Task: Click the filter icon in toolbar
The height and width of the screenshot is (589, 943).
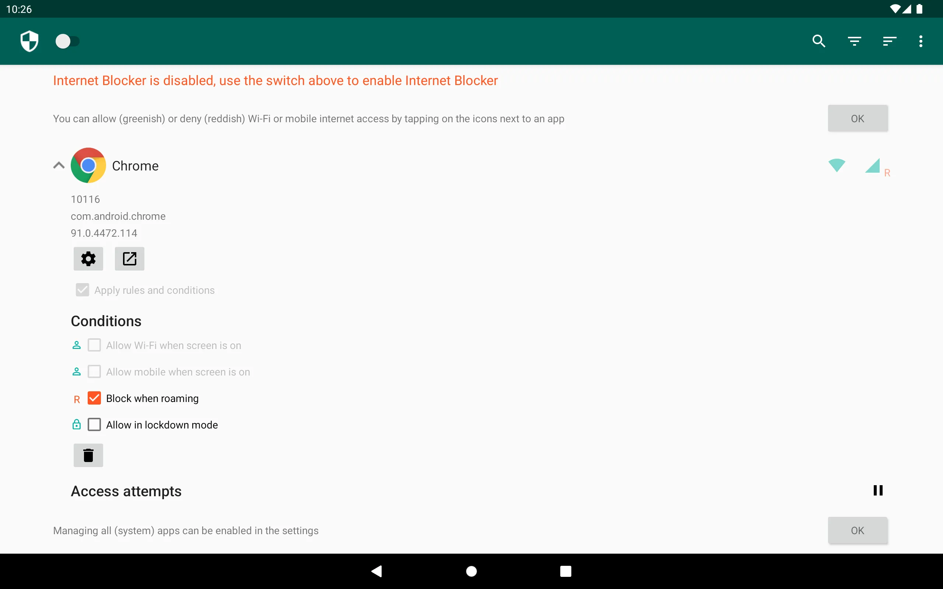Action: pyautogui.click(x=854, y=41)
